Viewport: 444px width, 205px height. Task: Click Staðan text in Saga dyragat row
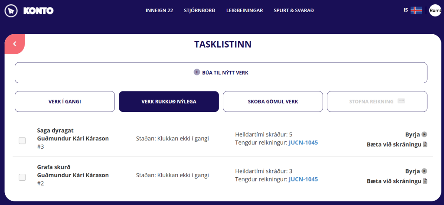tap(173, 139)
